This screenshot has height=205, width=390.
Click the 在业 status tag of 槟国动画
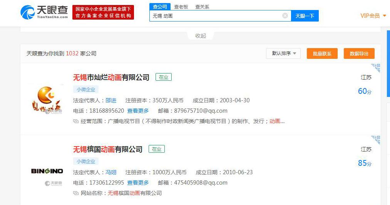coord(157,149)
